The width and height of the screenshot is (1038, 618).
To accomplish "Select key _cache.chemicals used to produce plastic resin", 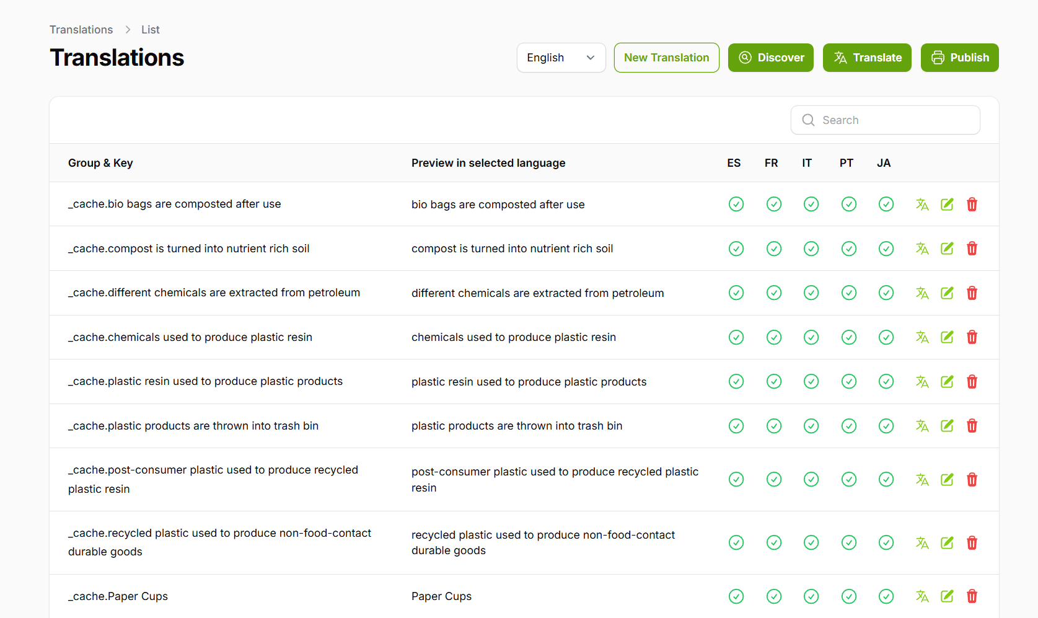I will coord(190,337).
